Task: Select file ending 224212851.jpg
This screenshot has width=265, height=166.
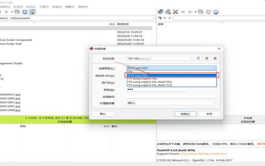Action: [10, 102]
